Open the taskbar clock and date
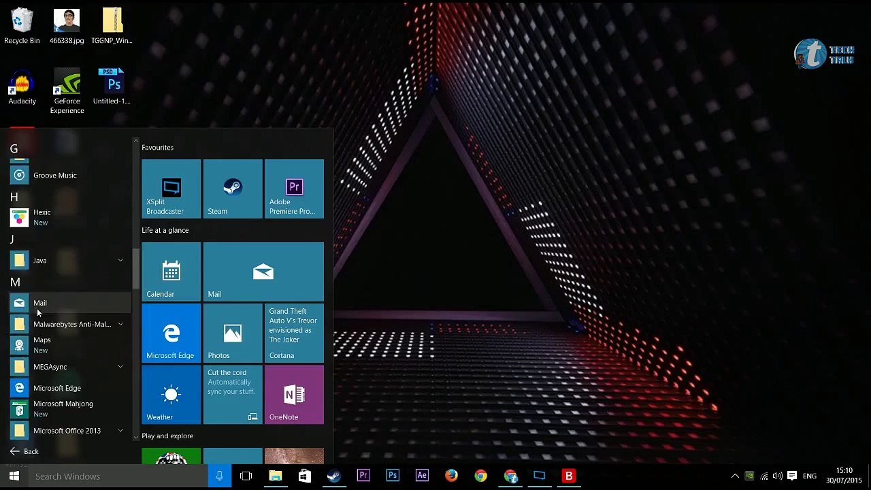This screenshot has height=490, width=871. pyautogui.click(x=844, y=476)
